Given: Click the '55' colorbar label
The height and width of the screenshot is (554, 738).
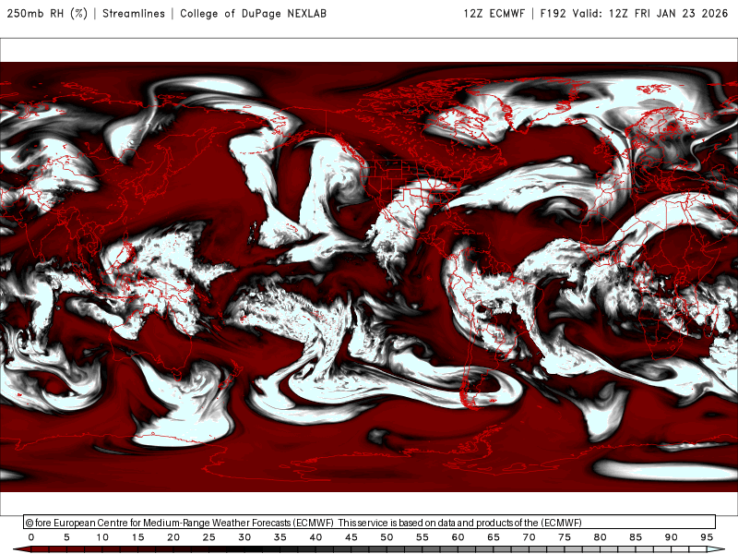Looking at the screenshot, I should (423, 537).
